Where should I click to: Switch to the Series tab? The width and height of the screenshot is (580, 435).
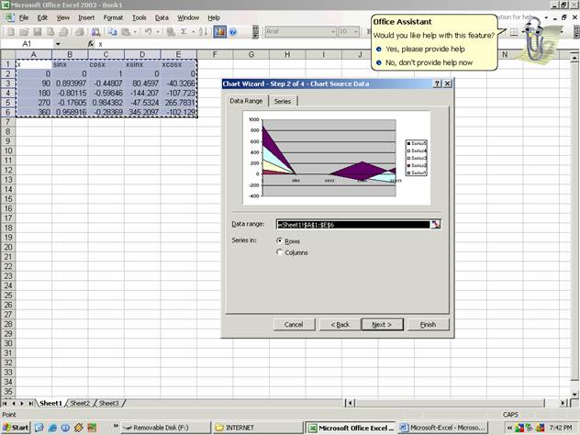tap(283, 101)
